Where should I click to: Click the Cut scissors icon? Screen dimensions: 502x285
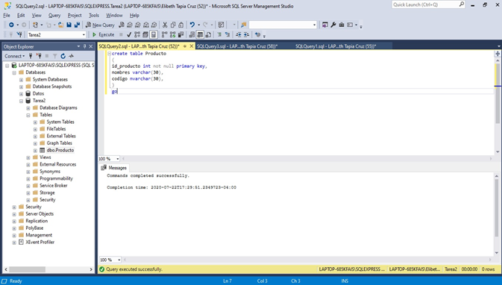[x=165, y=25]
